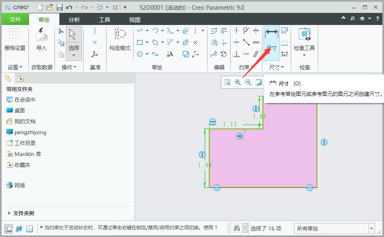Open the sketch Palette tool
The height and width of the screenshot is (237, 384).
(x=186, y=54)
